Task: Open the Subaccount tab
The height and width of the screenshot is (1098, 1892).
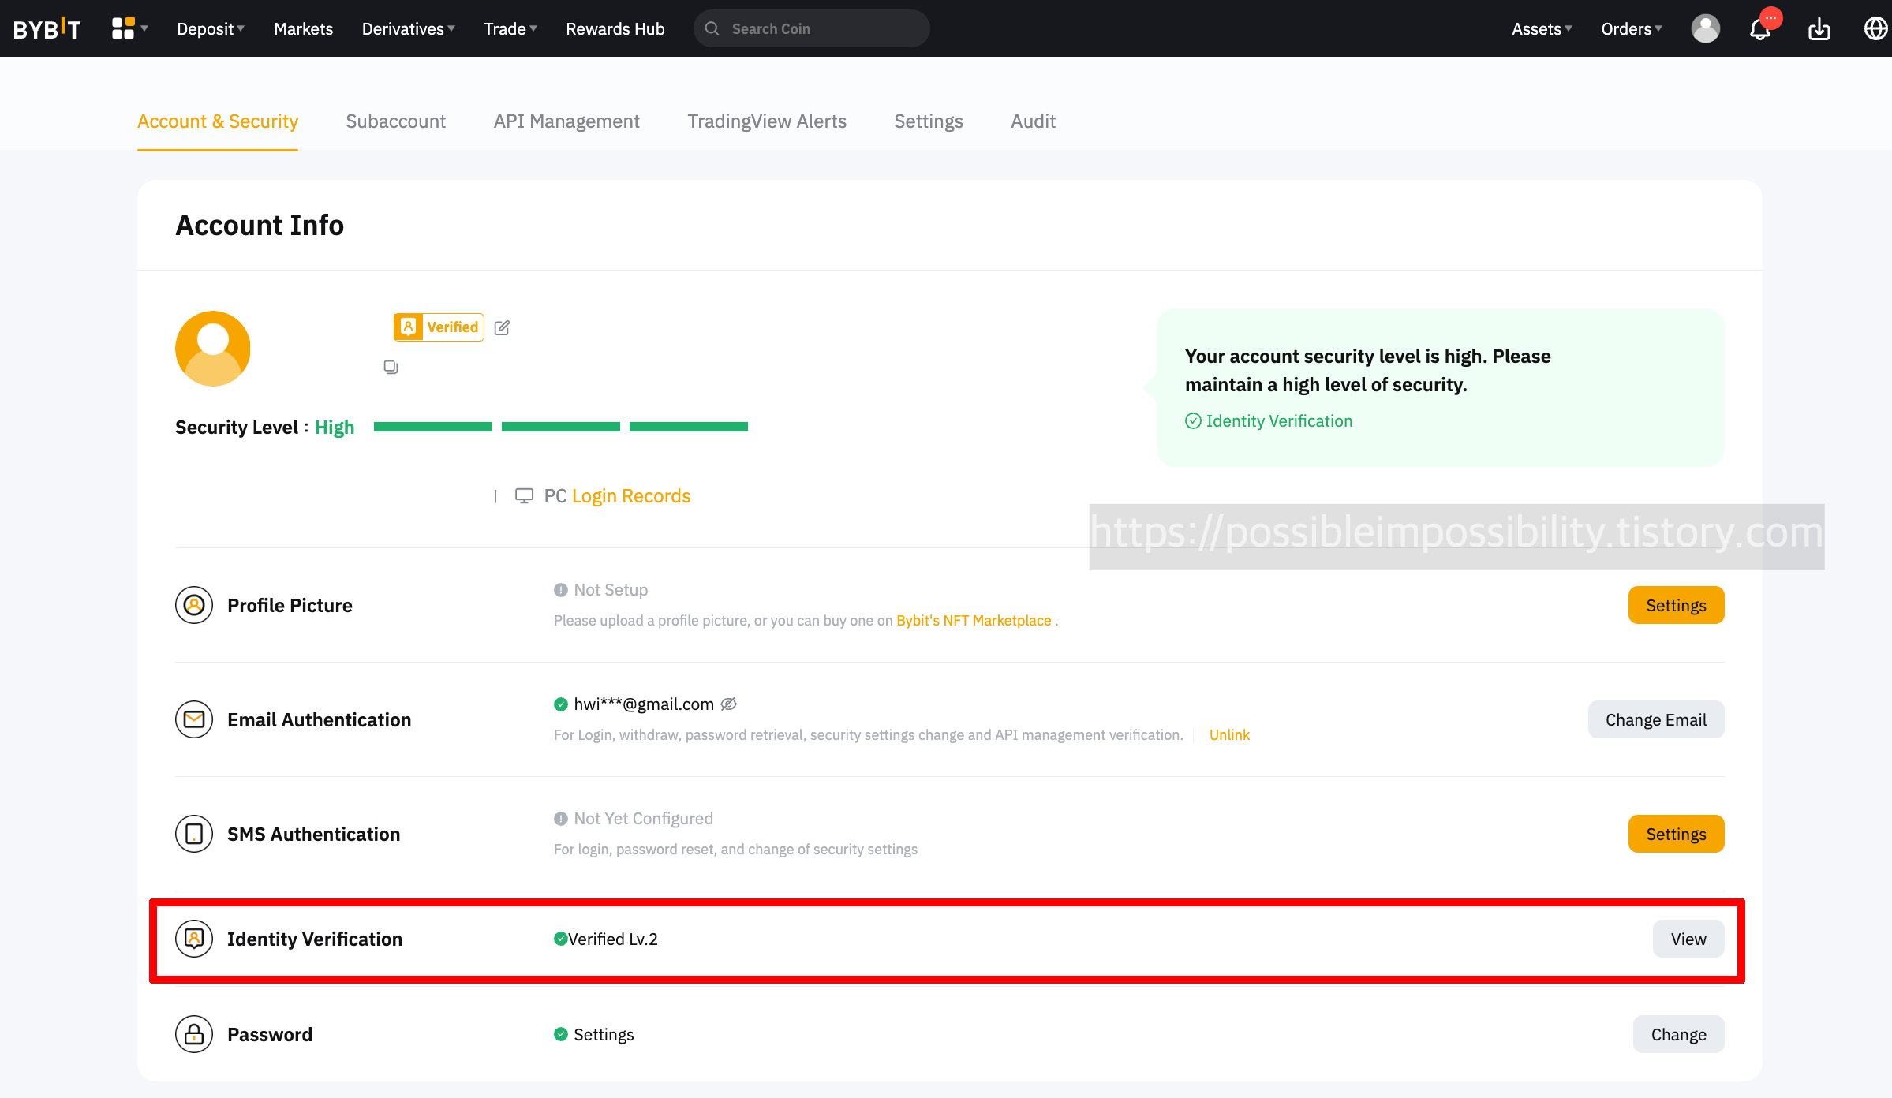Action: (x=395, y=121)
